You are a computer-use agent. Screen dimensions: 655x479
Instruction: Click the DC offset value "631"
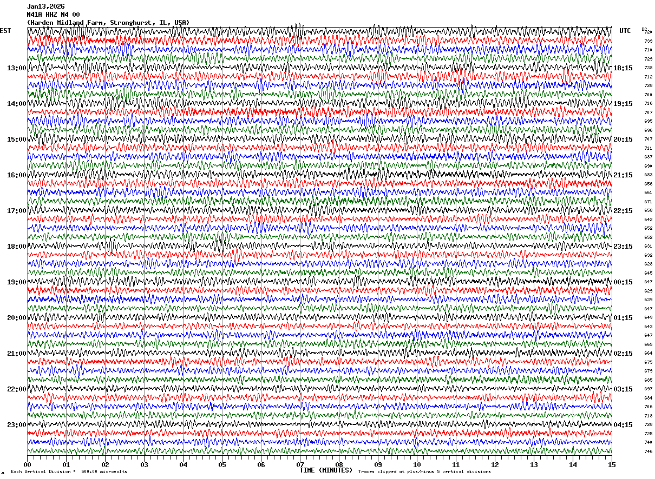pos(648,247)
